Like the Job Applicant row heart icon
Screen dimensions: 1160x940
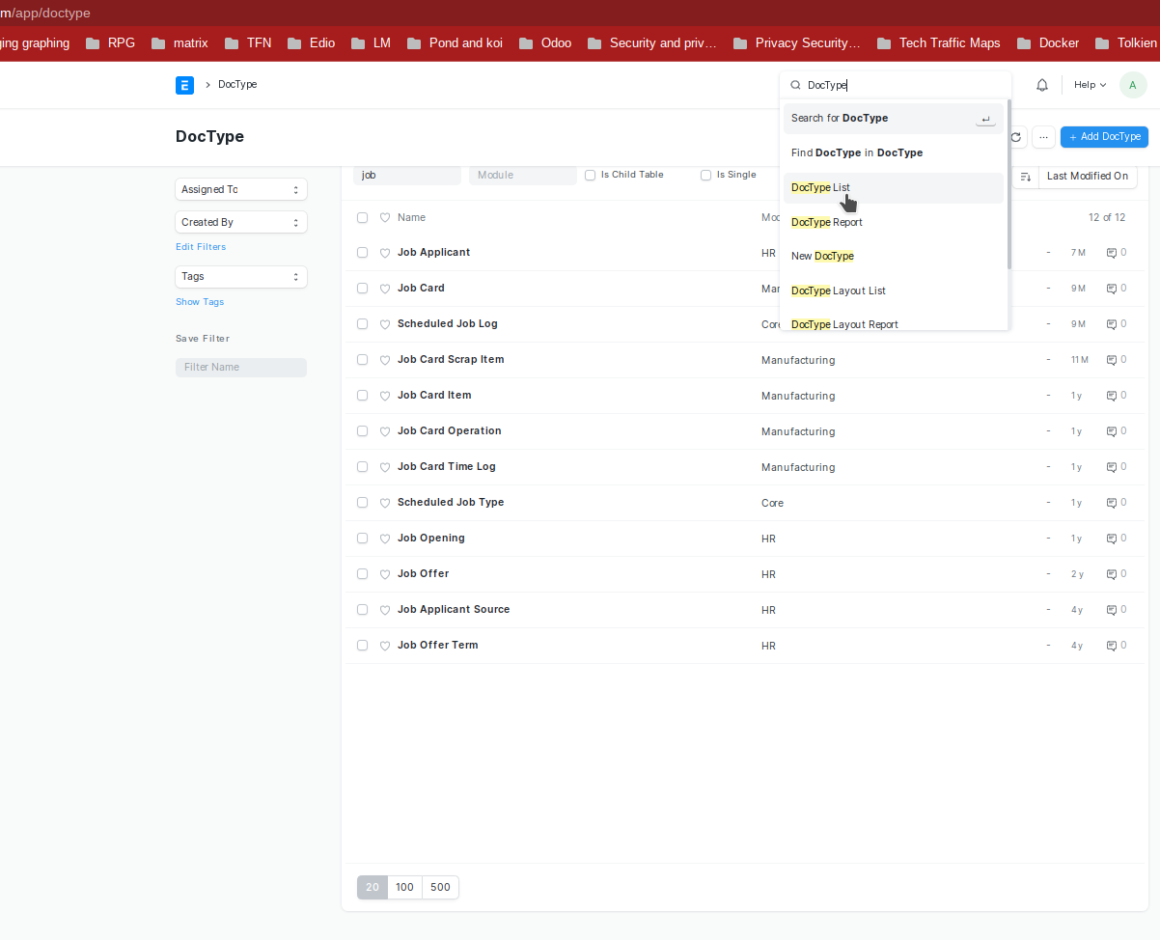(385, 253)
